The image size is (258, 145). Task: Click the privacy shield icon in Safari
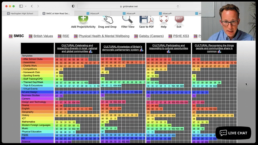point(73,6)
